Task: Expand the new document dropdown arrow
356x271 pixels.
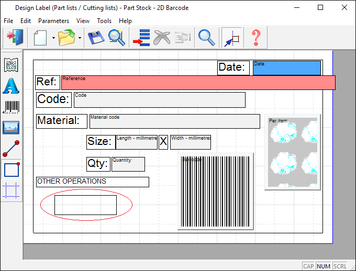Action: pos(53,38)
